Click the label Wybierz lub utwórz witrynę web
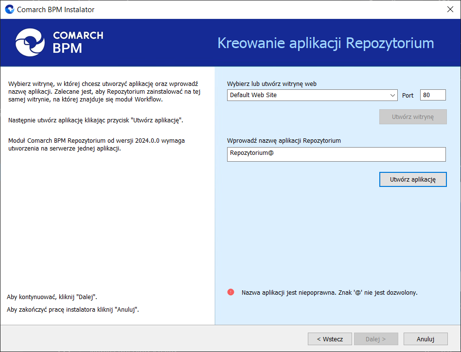 (x=272, y=84)
